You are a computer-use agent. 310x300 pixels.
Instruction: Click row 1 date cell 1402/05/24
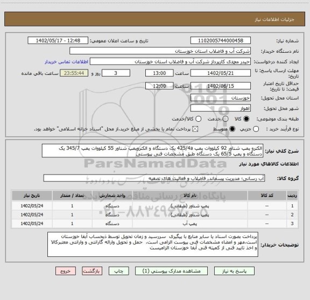[32, 206]
